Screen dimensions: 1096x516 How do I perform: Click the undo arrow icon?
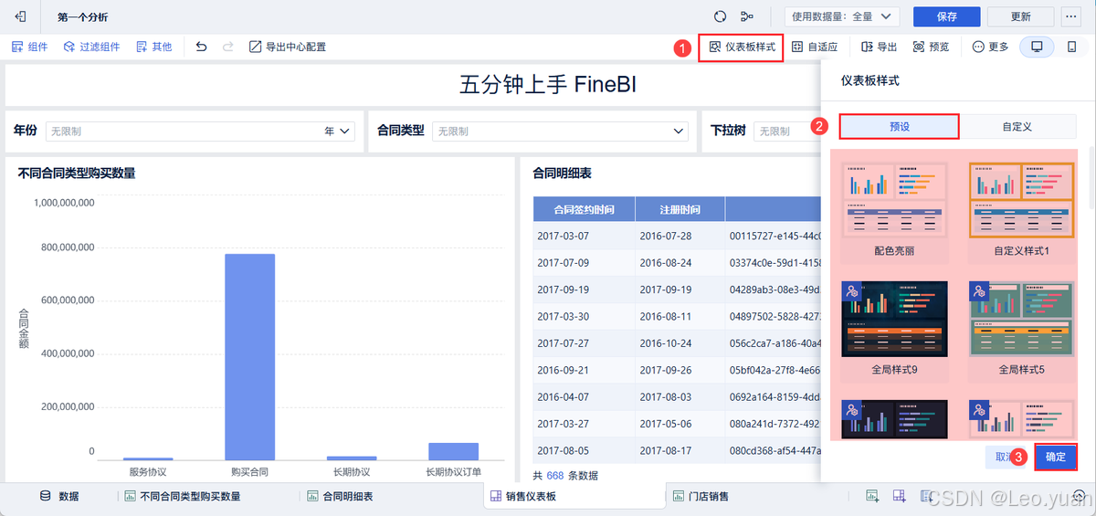201,47
